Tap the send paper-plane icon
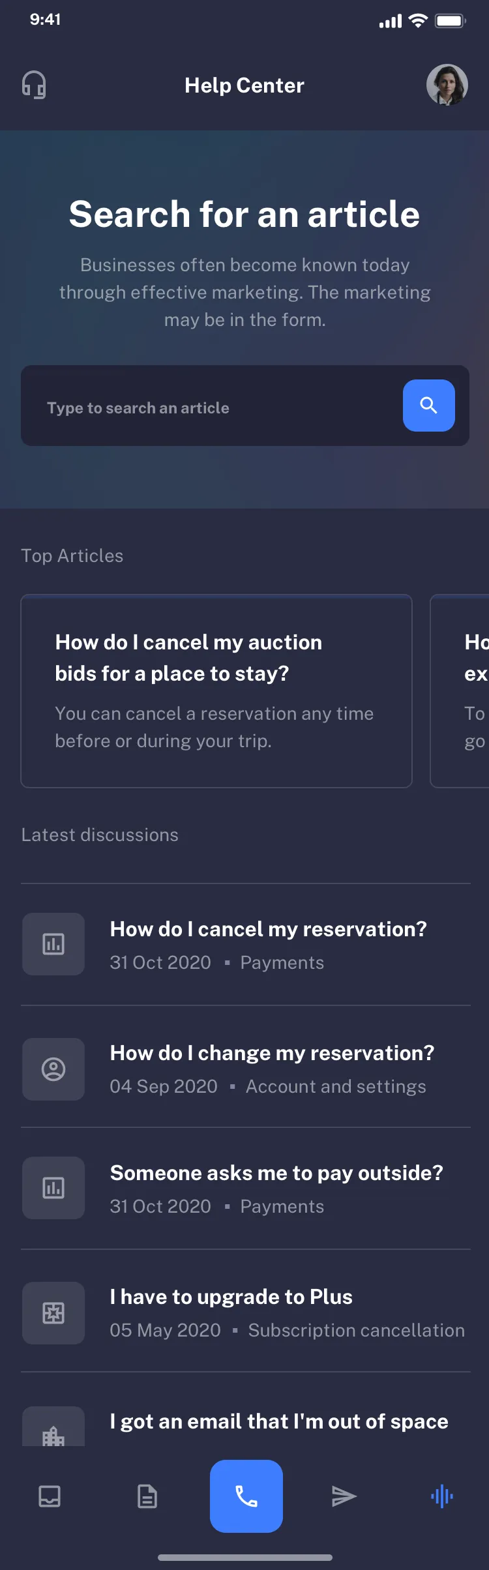Screen dimensions: 489x1570 point(344,1496)
